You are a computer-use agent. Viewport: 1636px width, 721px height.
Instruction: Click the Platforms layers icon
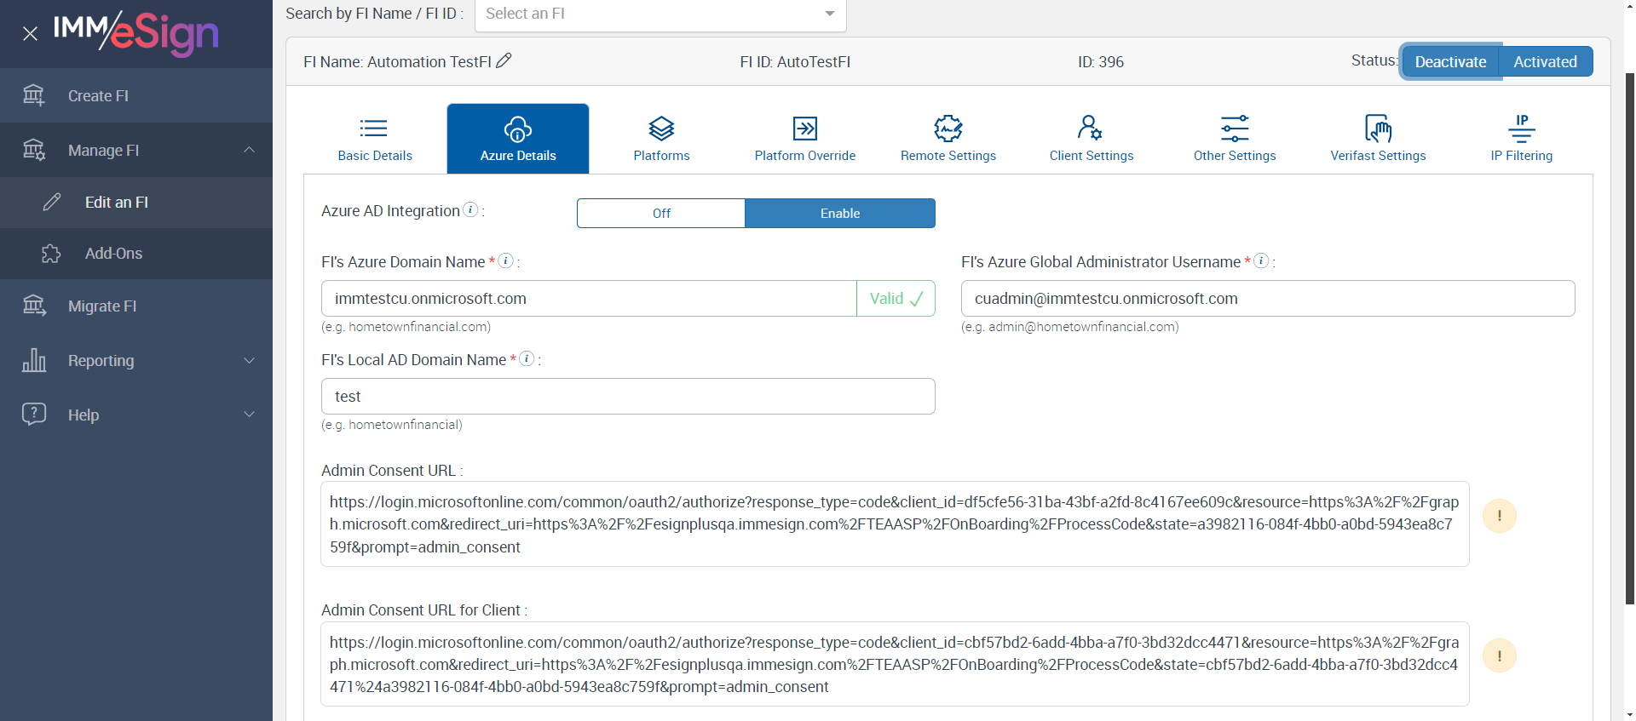pyautogui.click(x=661, y=129)
